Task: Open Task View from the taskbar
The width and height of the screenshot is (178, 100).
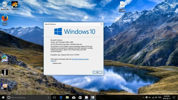Action: pos(54,97)
